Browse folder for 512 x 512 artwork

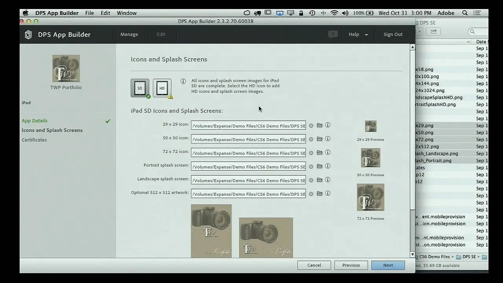[x=319, y=194]
